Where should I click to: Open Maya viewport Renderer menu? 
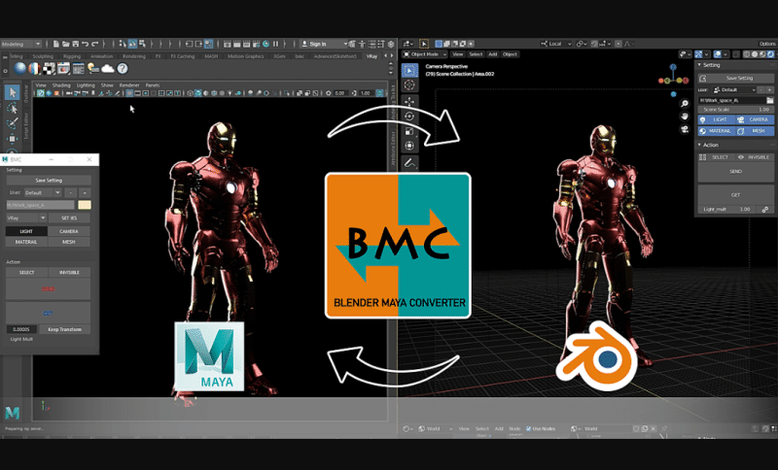129,85
